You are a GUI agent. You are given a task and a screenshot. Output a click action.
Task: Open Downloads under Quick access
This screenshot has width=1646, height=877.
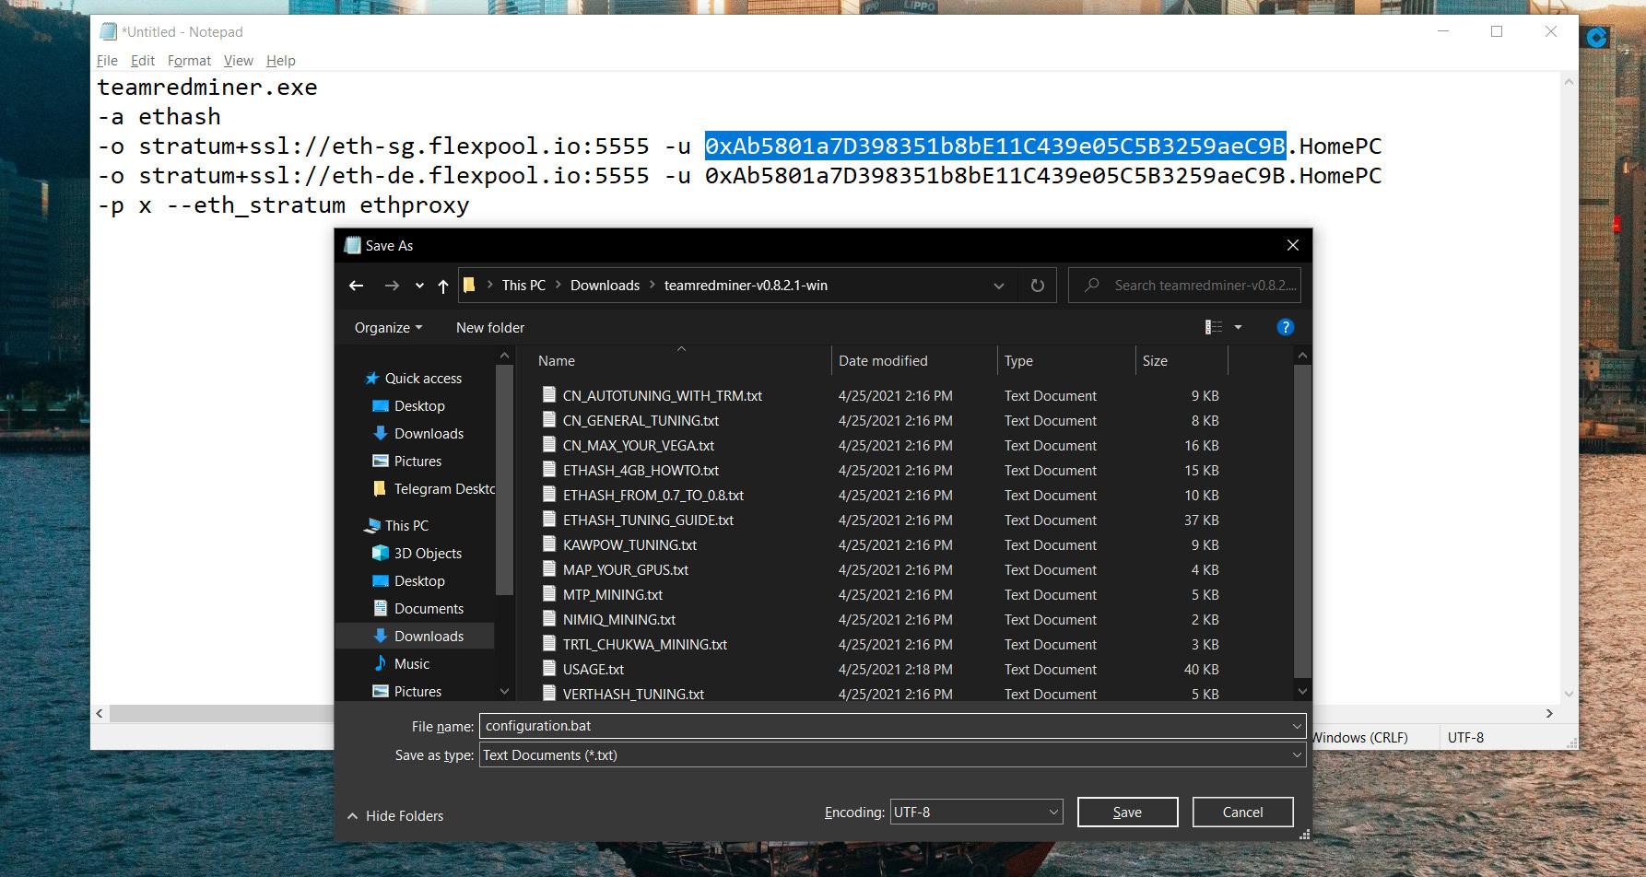pos(429,434)
